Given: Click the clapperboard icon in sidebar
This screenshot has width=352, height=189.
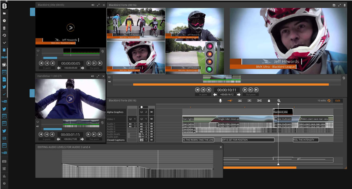Looking at the screenshot, I should [4, 65].
